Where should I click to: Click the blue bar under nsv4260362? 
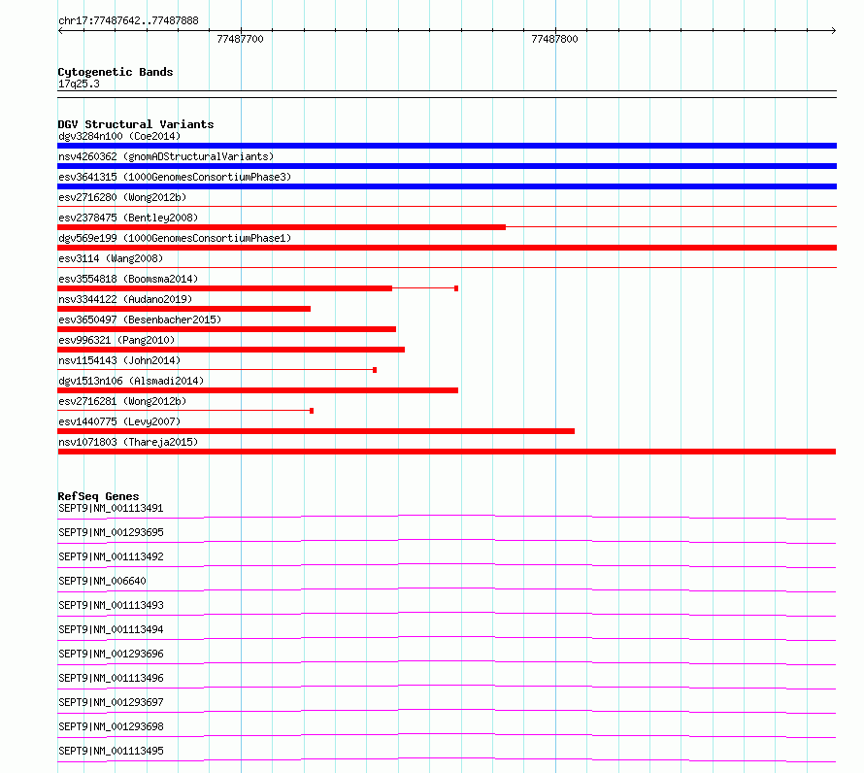[447, 166]
